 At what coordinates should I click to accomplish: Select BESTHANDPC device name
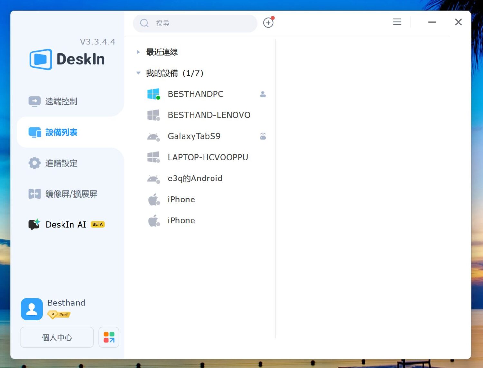click(x=195, y=94)
